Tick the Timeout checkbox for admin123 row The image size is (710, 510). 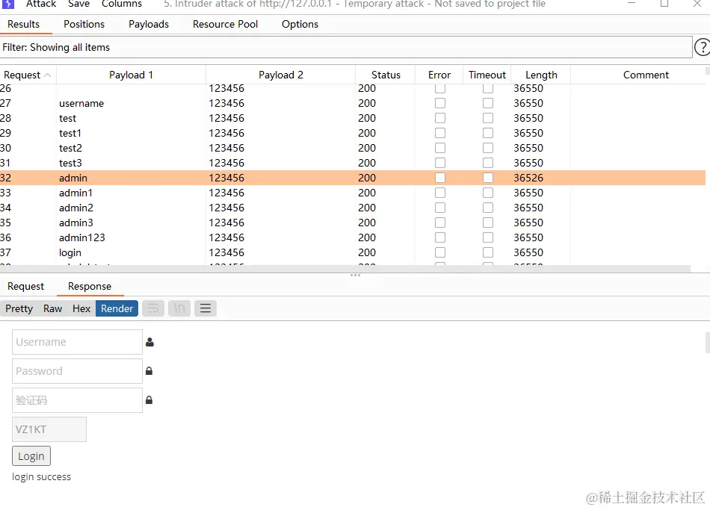(488, 237)
